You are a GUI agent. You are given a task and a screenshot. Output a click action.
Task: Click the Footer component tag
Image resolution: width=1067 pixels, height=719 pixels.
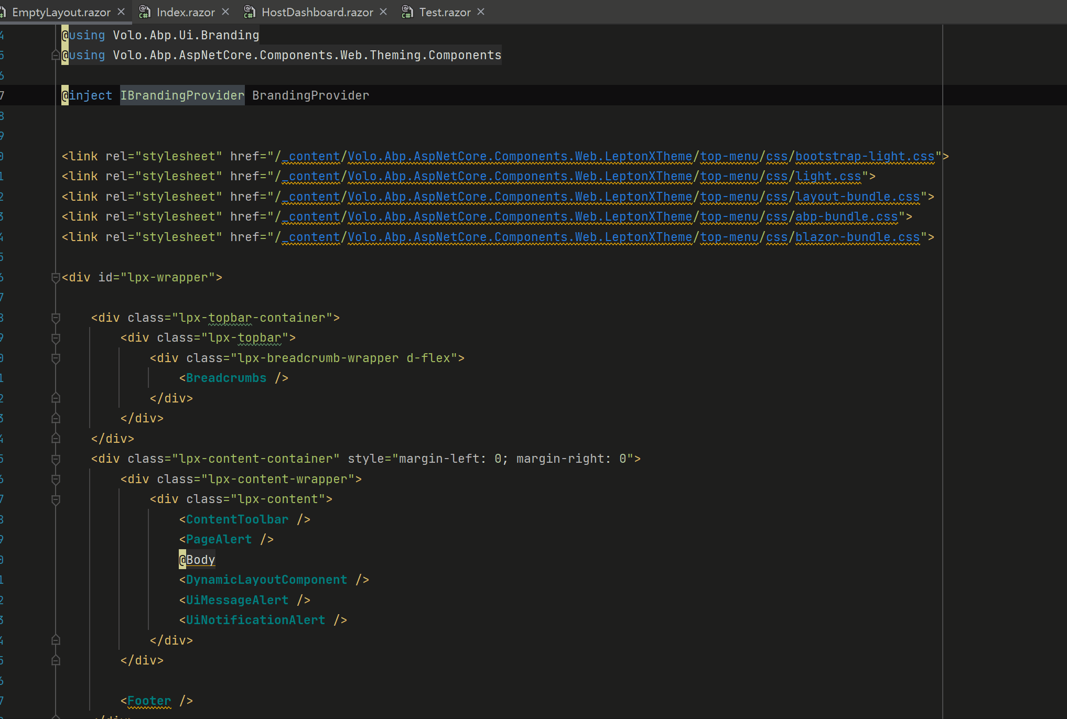(x=149, y=701)
